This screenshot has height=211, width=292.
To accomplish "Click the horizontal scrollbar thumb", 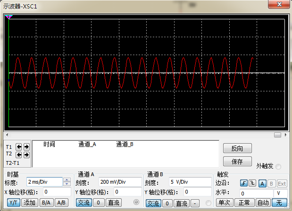I will [x=277, y=135].
